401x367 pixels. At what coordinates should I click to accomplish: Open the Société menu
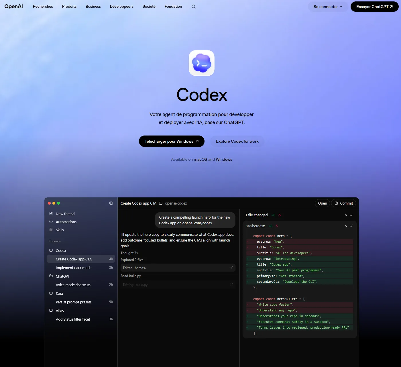click(149, 6)
